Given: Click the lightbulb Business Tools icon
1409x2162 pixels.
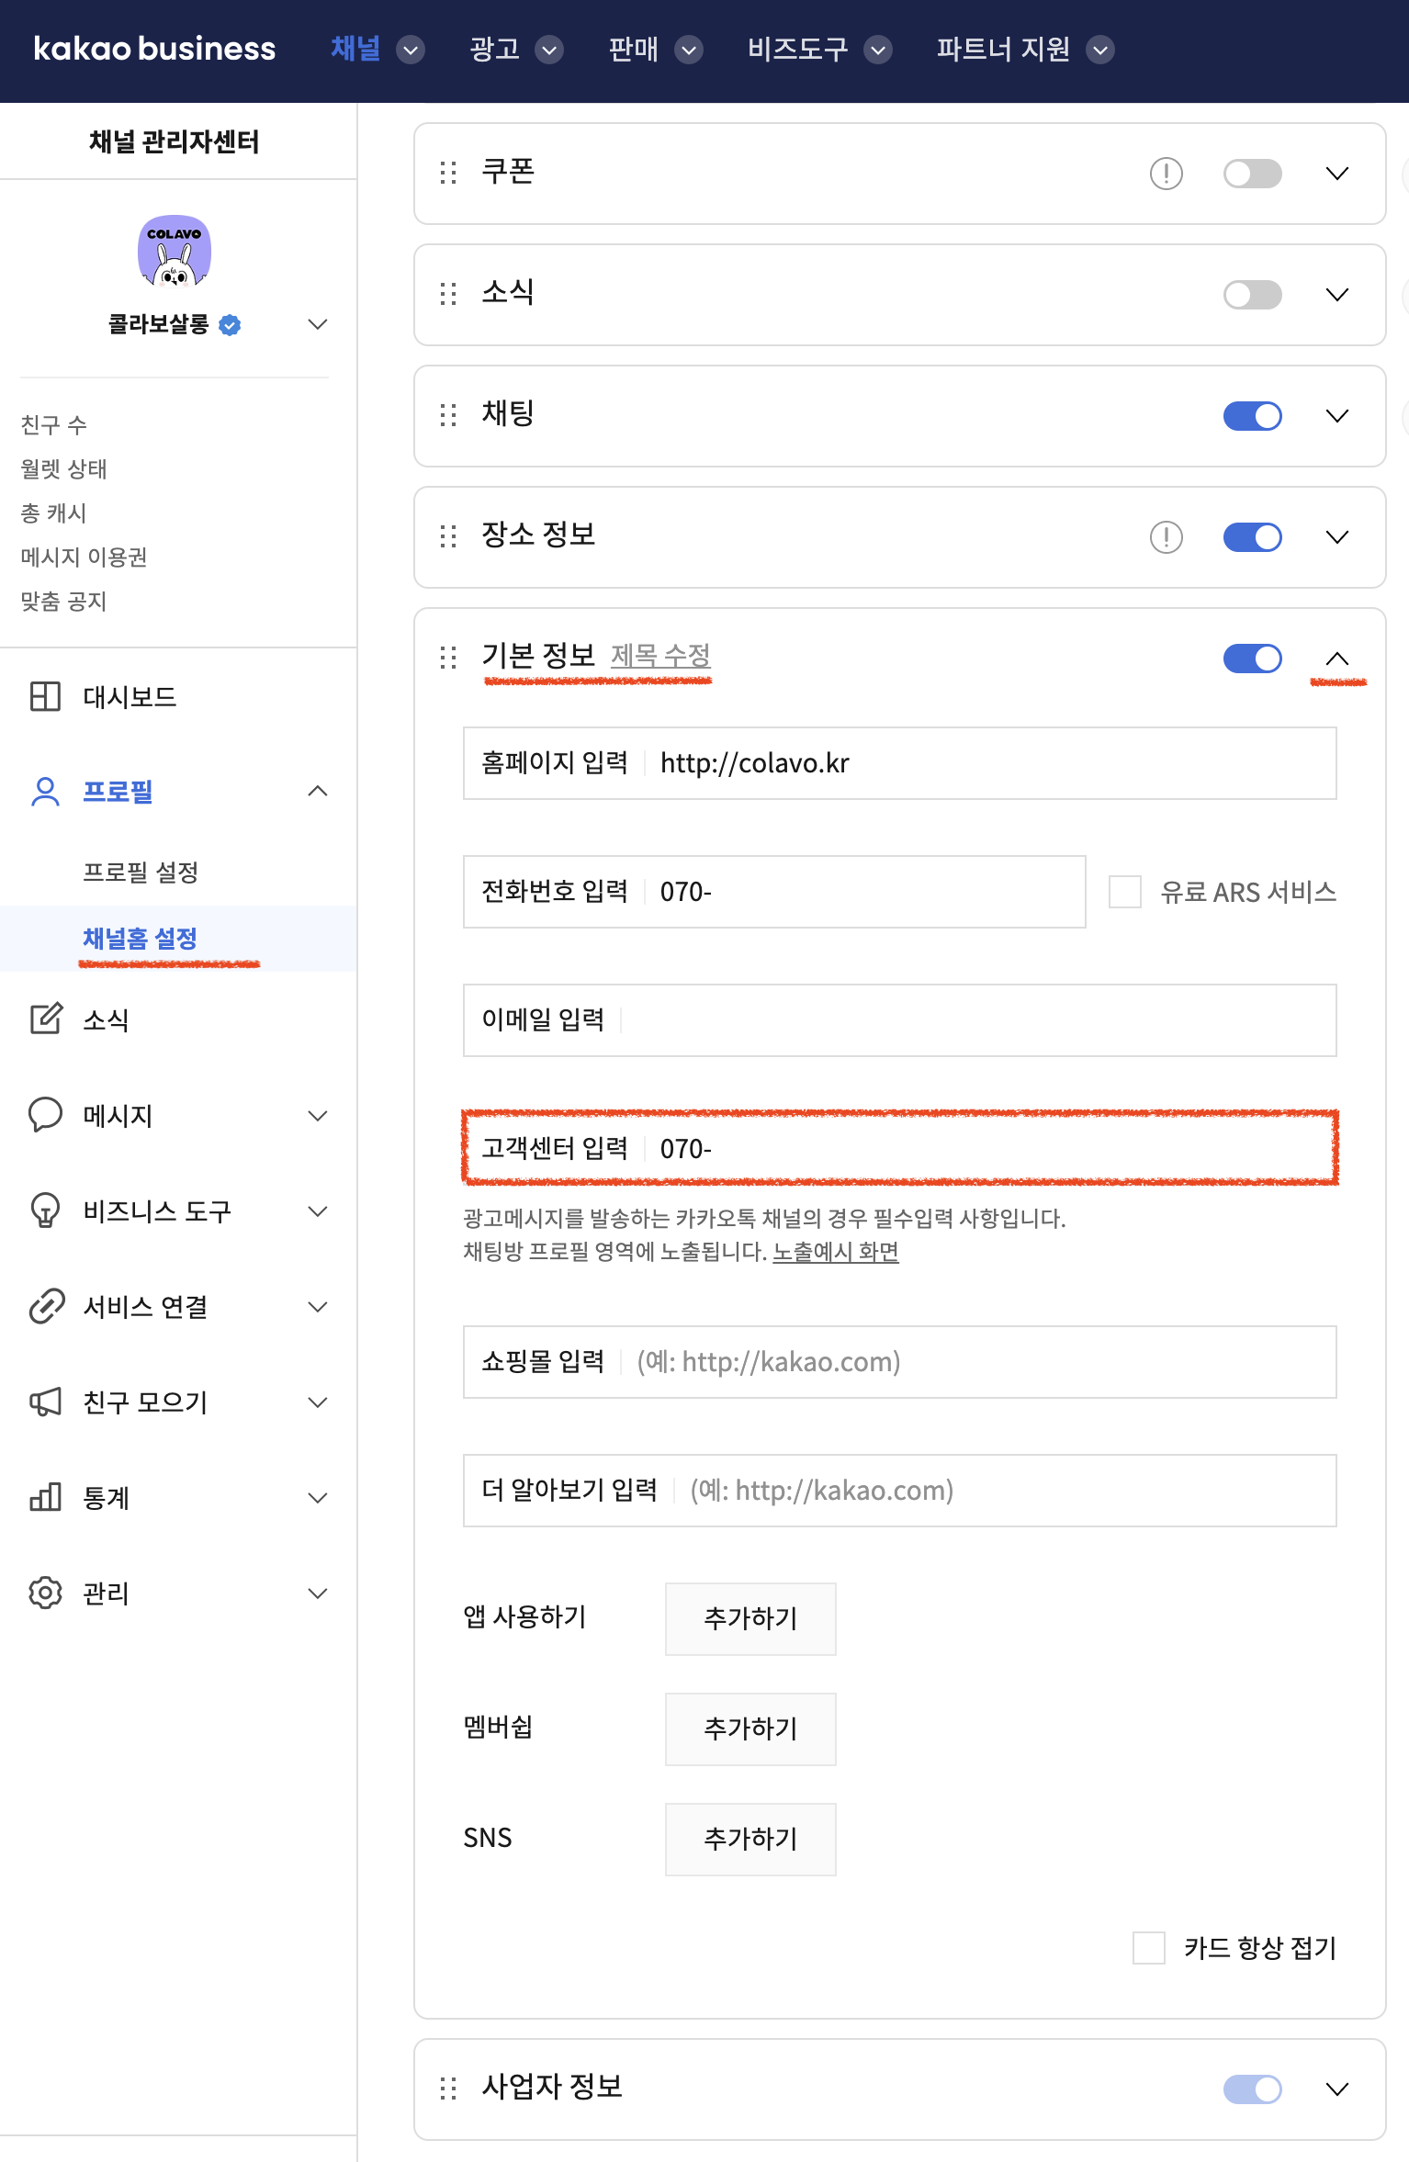Looking at the screenshot, I should (x=45, y=1210).
